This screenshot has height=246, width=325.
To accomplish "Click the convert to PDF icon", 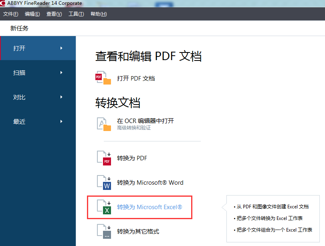I will click(x=104, y=158).
